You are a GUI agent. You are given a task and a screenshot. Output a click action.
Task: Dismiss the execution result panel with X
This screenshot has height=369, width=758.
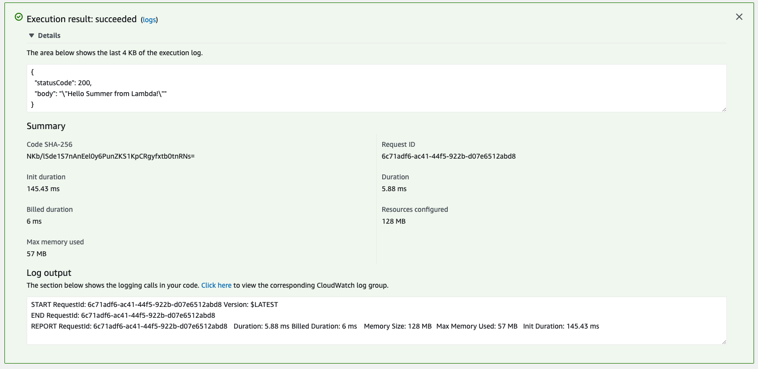pos(739,17)
